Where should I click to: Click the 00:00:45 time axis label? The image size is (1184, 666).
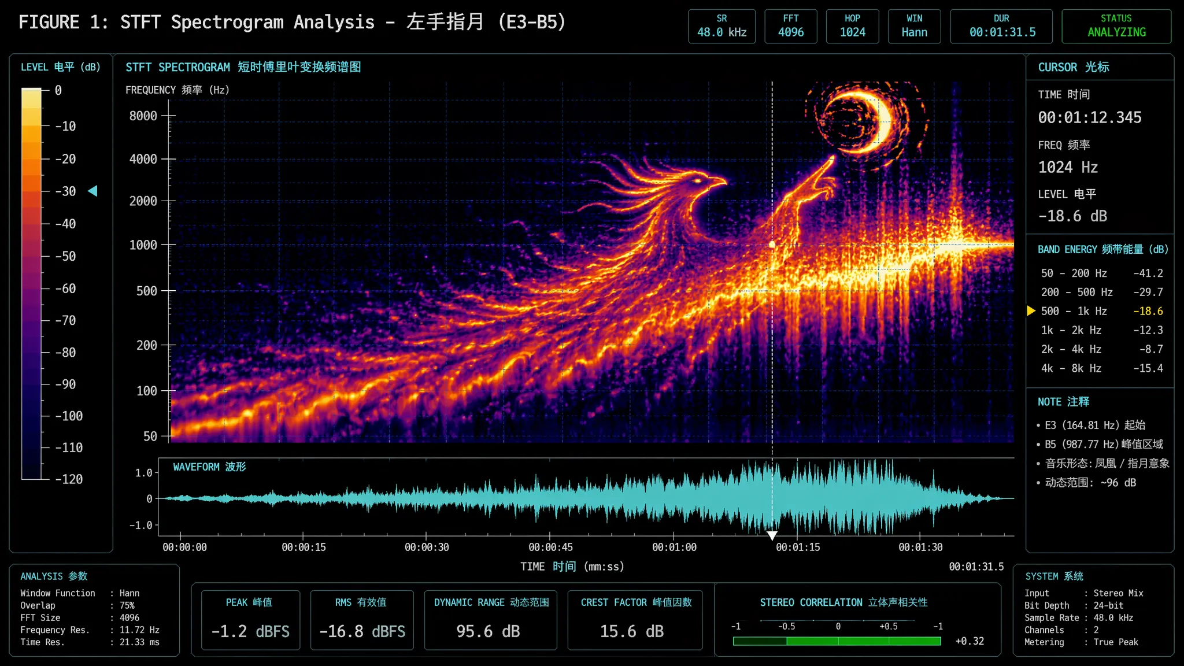point(550,547)
